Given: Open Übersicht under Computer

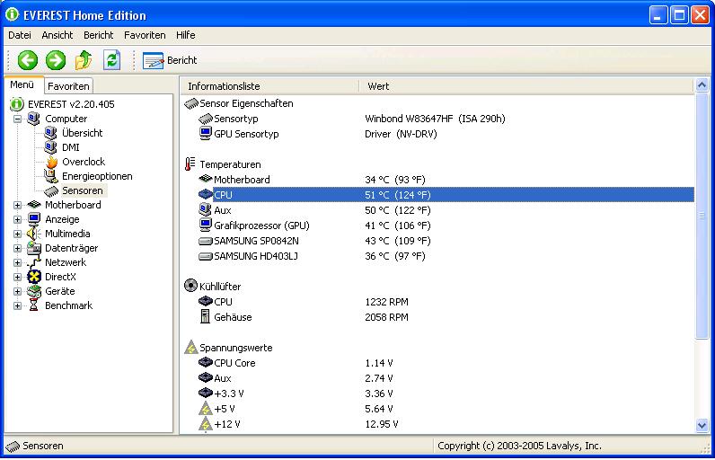Looking at the screenshot, I should [x=82, y=133].
